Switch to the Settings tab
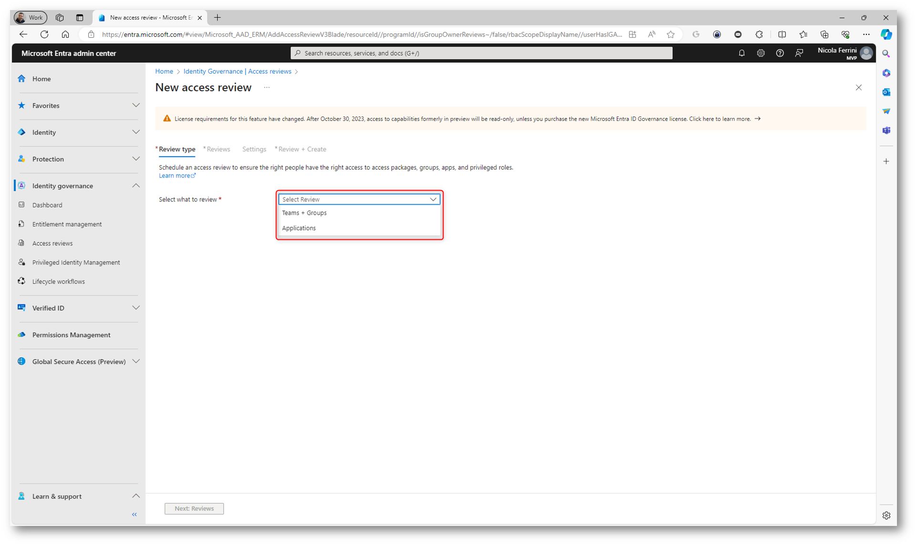 (254, 149)
